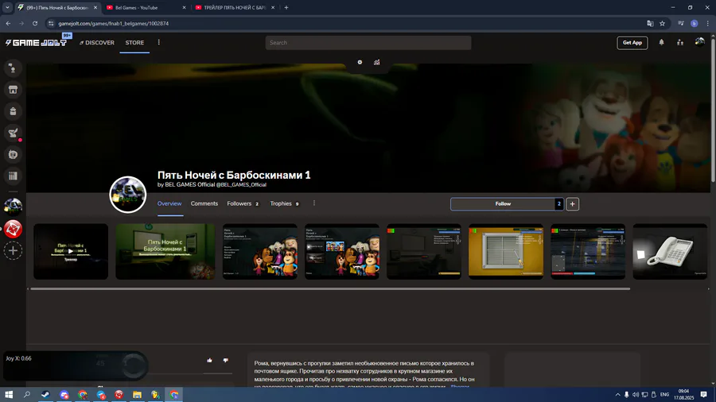Show hidden system tray icons
The width and height of the screenshot is (716, 402).
[x=618, y=395]
